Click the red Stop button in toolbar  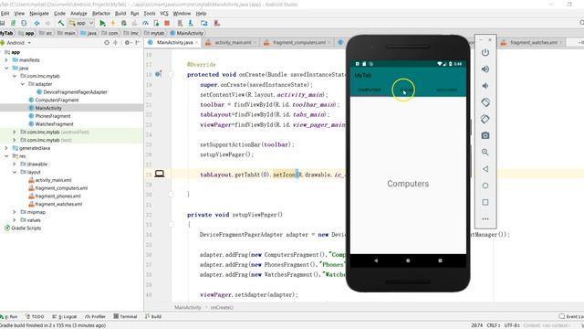(x=167, y=23)
